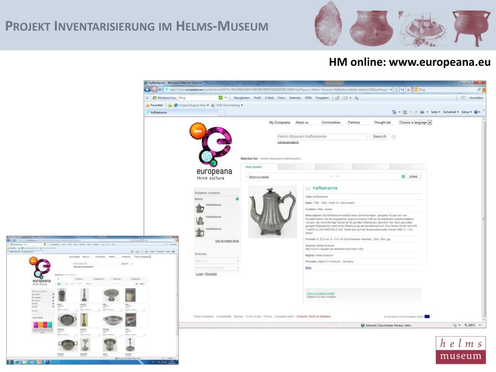Image resolution: width=496 pixels, height=372 pixels.
Task: Click the image-type icon beside Kaffeekanne title
Action: (308, 188)
